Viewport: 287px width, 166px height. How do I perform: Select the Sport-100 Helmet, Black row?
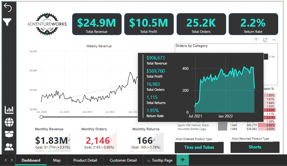(226, 125)
